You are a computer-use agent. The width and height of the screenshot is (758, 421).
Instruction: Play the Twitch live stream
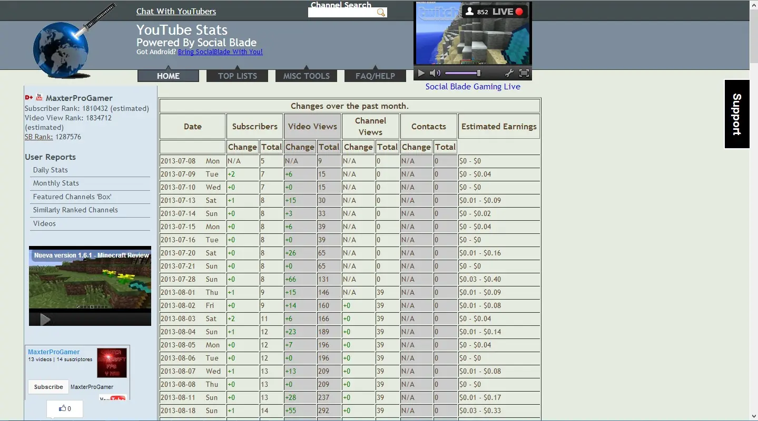click(x=421, y=74)
